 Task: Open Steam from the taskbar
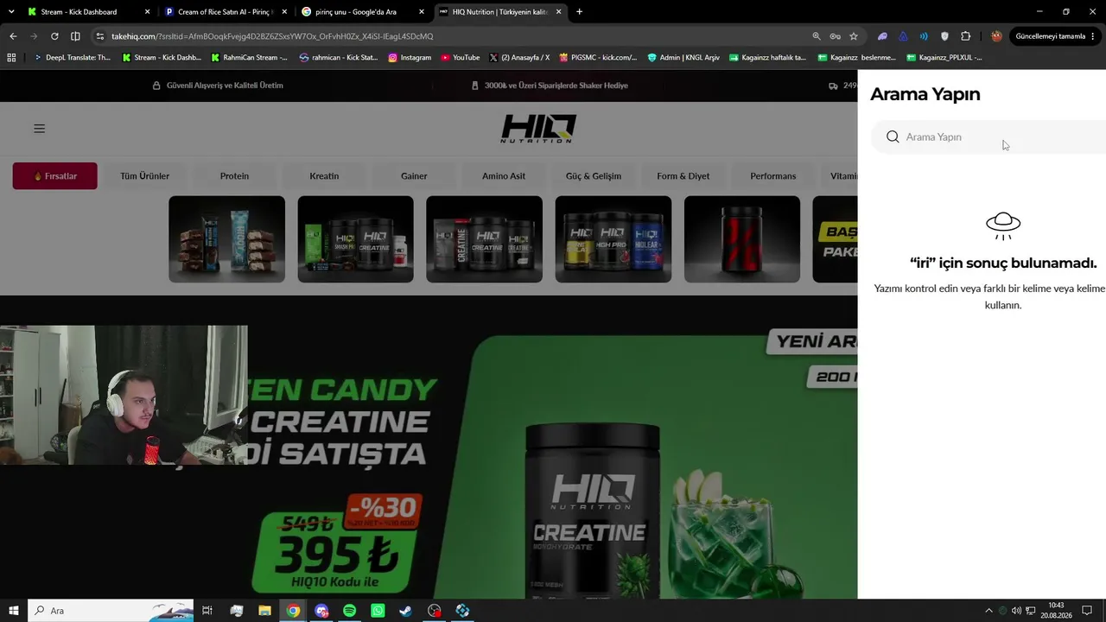point(406,611)
